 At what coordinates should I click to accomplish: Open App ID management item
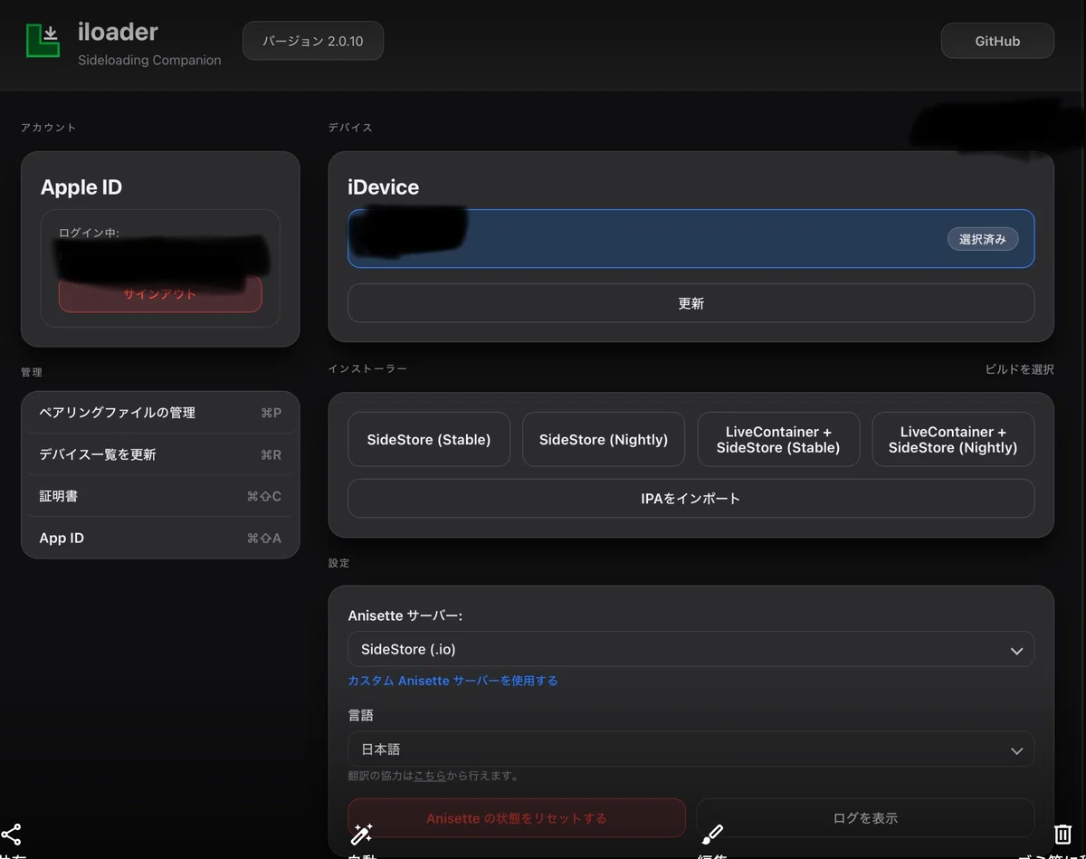point(160,538)
